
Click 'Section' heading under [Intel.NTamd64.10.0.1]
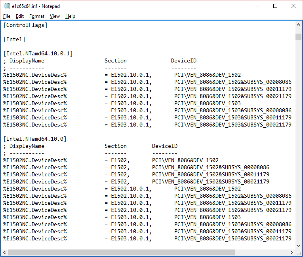coord(116,60)
